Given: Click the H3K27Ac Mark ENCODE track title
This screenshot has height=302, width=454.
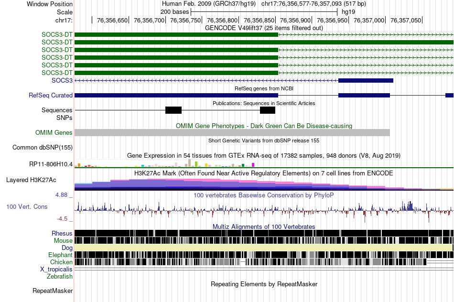Looking at the screenshot, I should (264, 173).
